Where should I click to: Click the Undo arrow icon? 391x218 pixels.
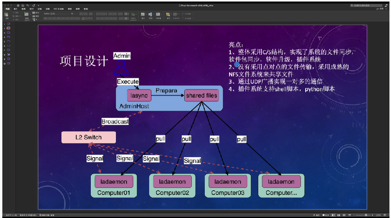(28, 5)
